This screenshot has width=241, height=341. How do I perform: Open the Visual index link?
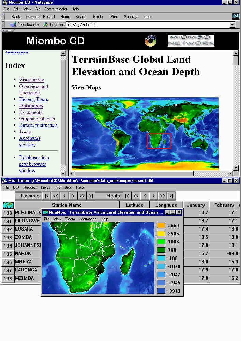(31, 80)
